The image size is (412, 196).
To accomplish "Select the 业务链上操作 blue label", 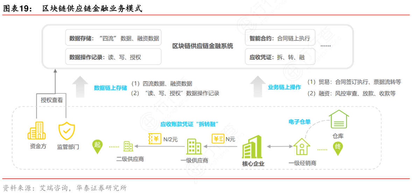I will tap(284, 87).
